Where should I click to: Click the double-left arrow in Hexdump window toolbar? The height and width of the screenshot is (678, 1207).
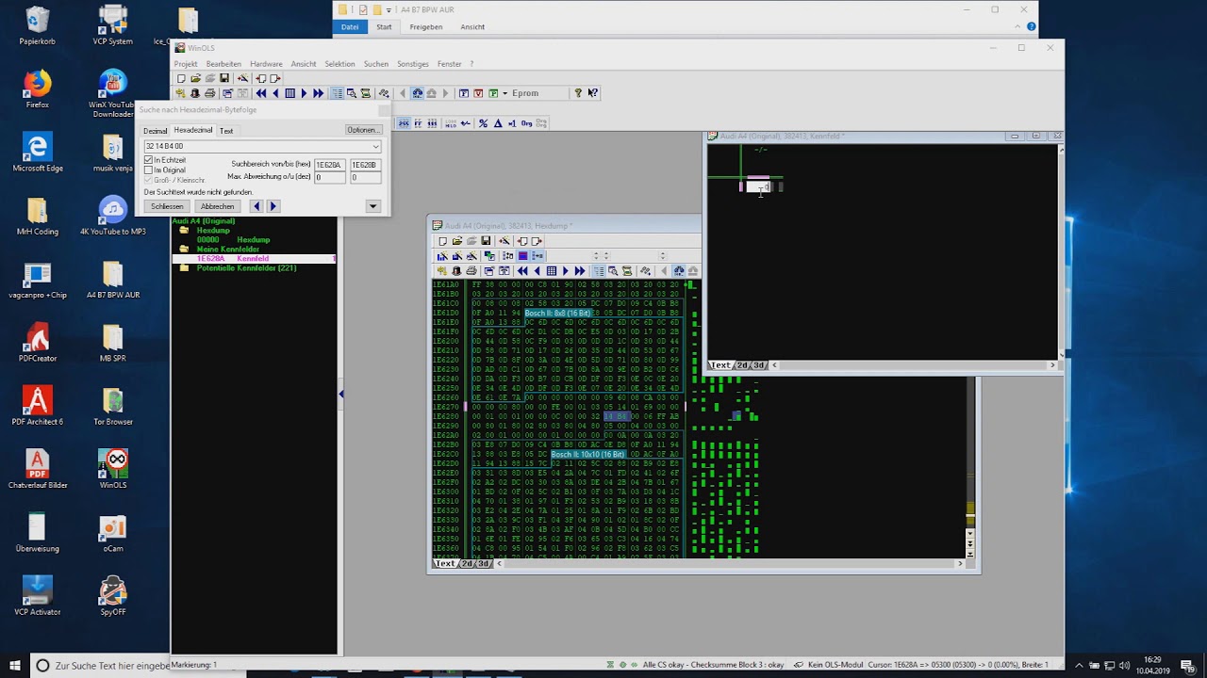522,271
